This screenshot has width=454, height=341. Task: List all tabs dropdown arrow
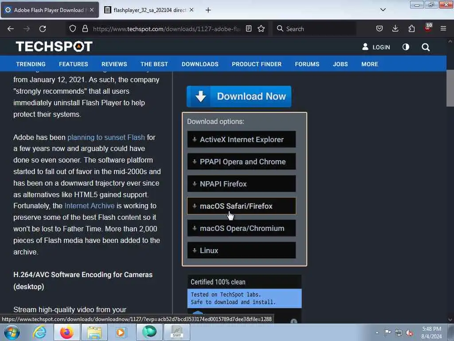point(383,10)
